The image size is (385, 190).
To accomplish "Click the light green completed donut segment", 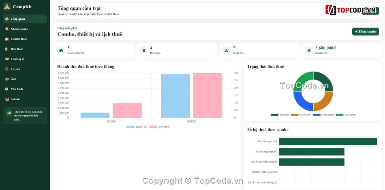I will pos(302,80).
